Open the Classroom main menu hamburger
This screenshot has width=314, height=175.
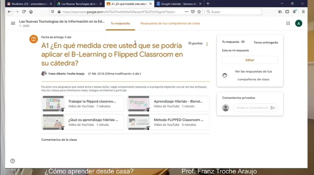[13, 23]
